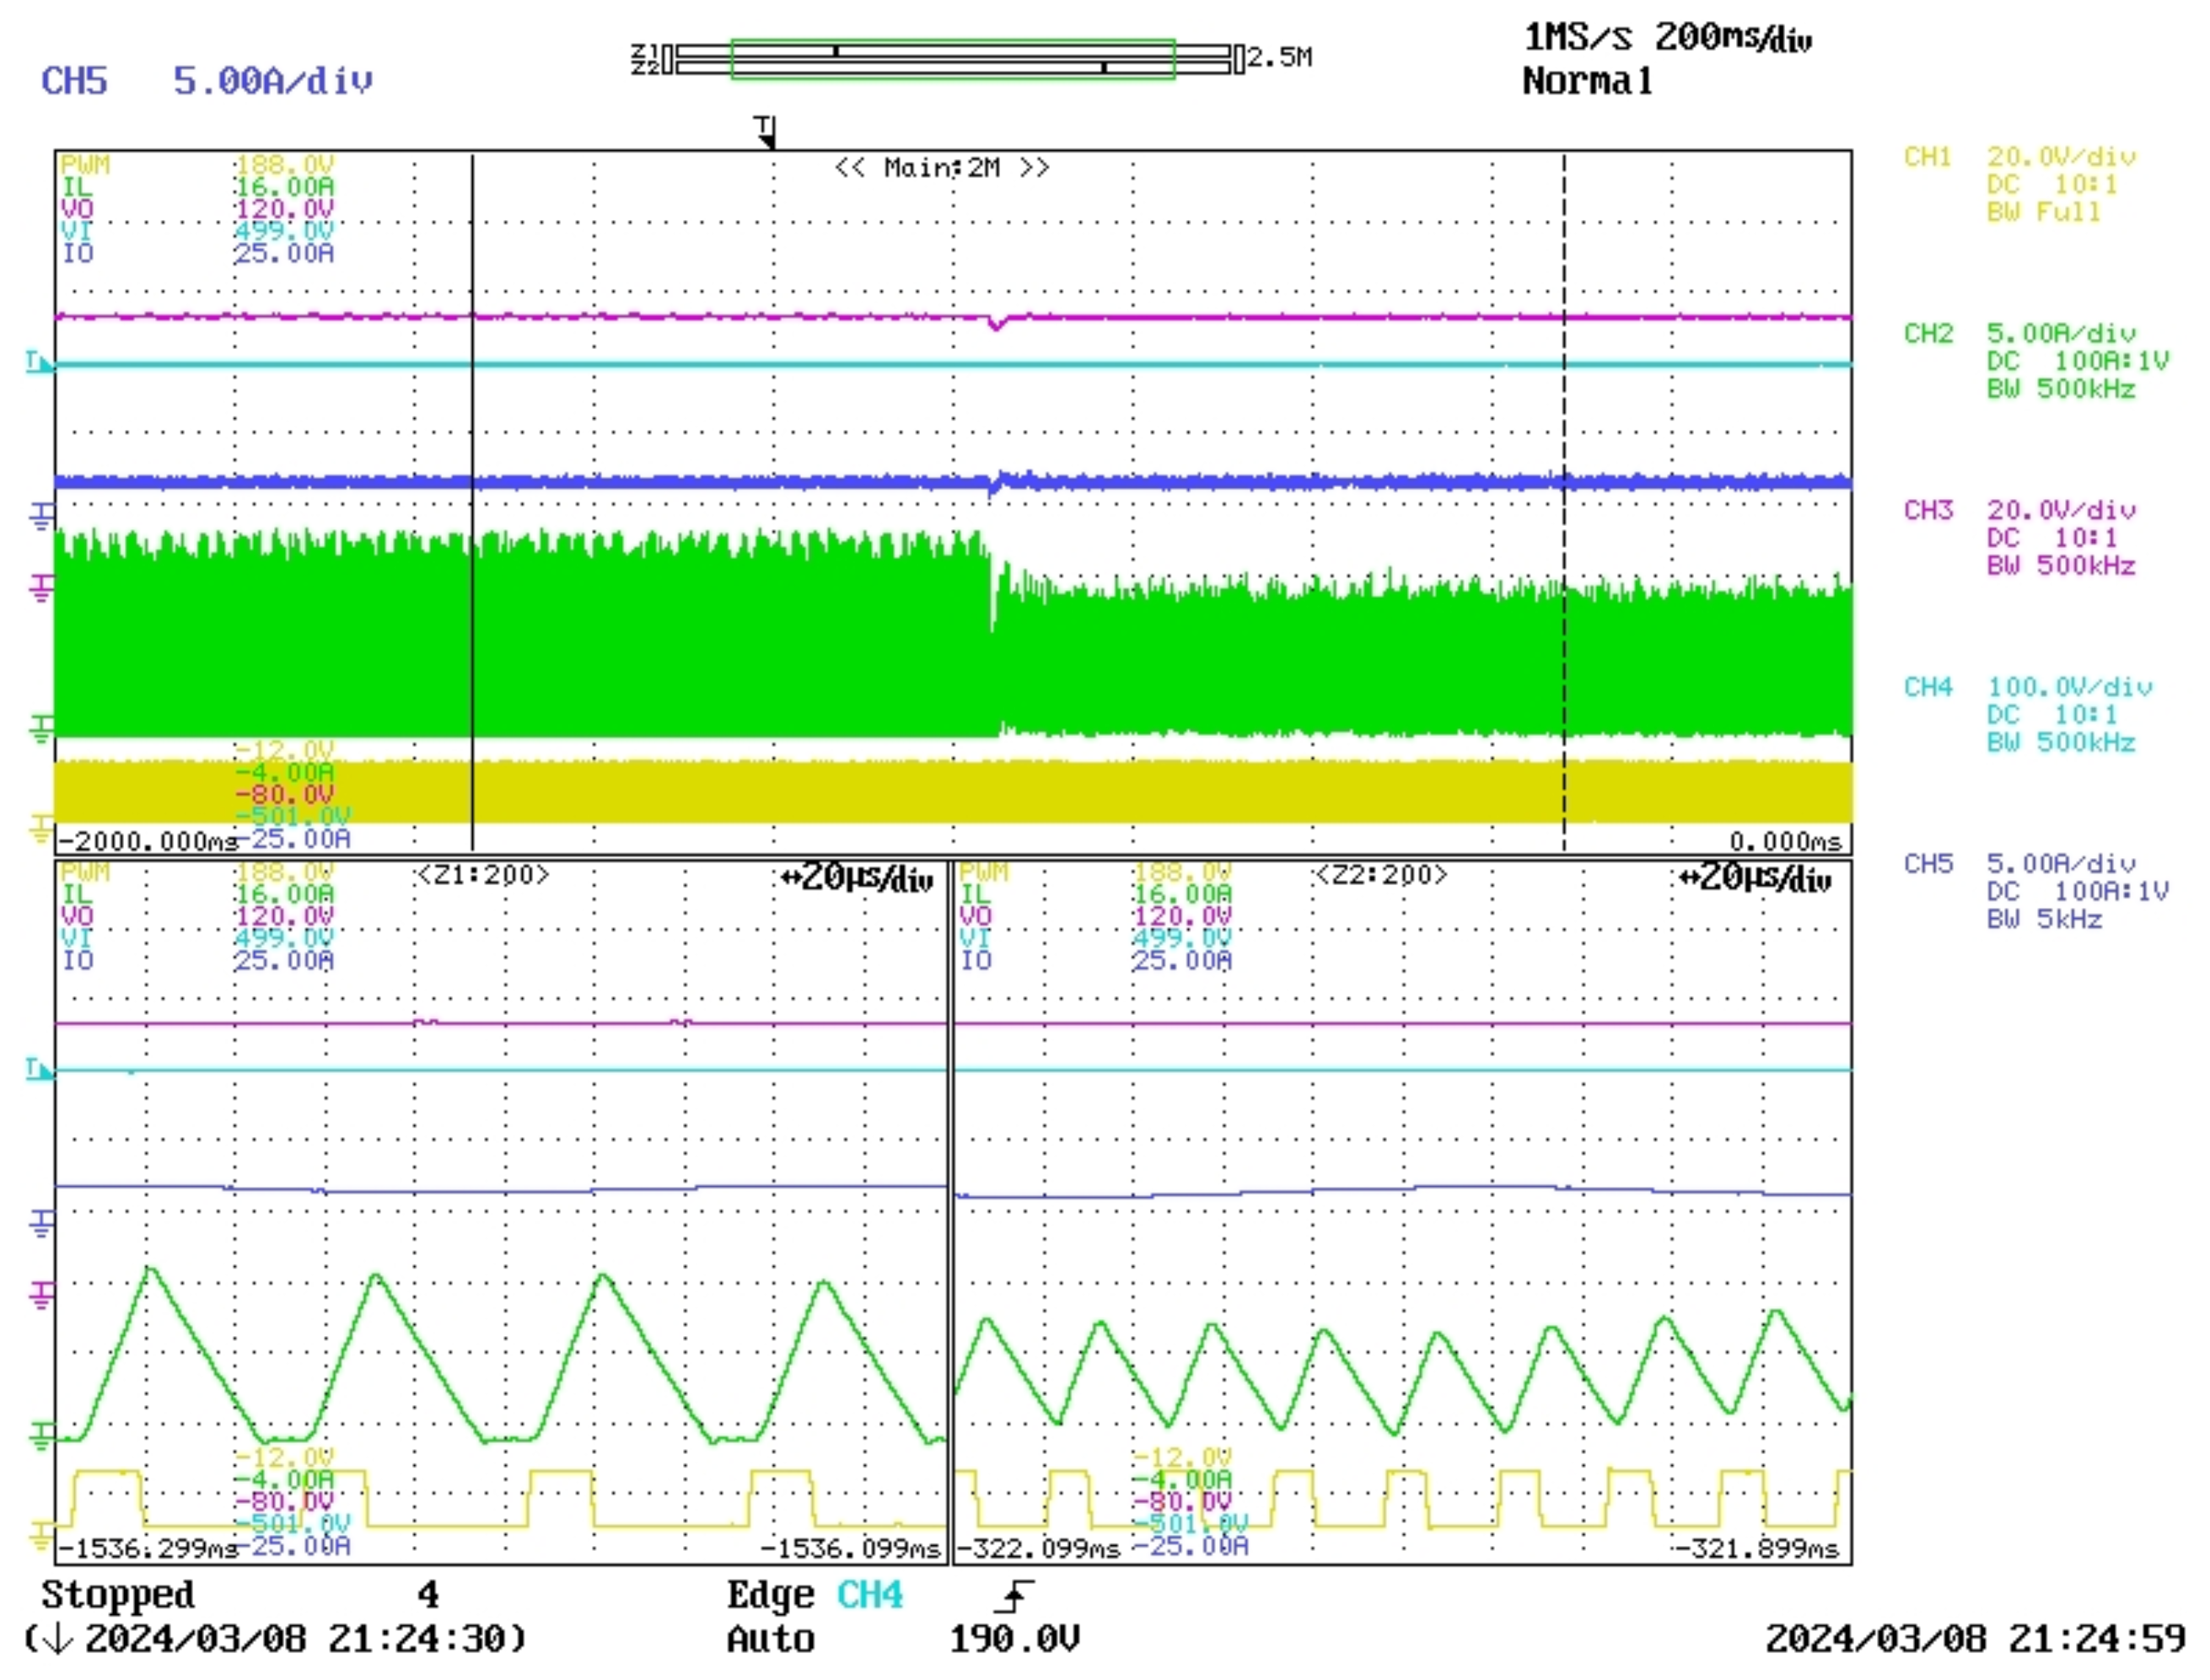Select the Z1:200 zoom window header

pos(483,875)
